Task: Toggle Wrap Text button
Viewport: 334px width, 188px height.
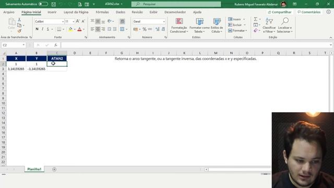Action: coord(122,21)
